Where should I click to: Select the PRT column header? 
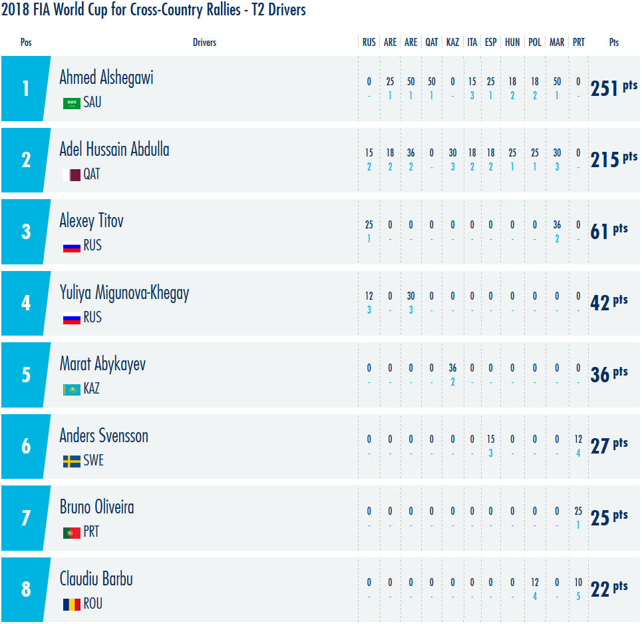tap(579, 42)
